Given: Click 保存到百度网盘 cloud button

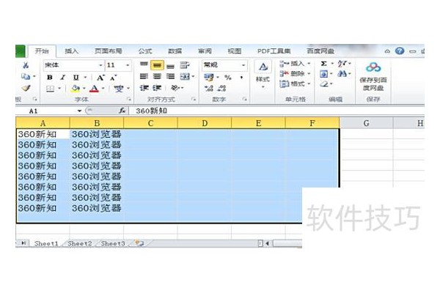Looking at the screenshot, I should click(x=373, y=76).
